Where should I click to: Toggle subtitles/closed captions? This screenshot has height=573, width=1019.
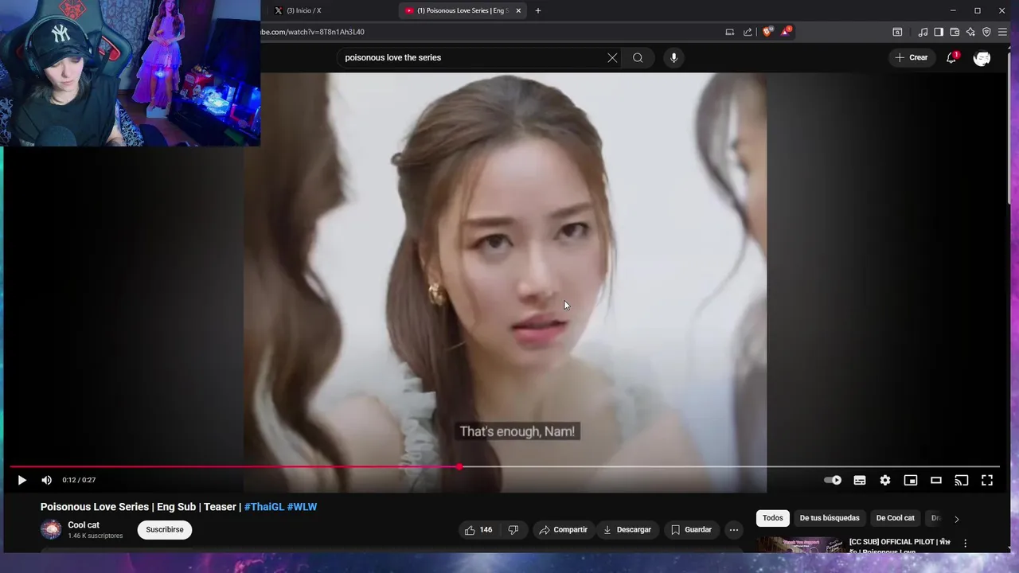(860, 480)
